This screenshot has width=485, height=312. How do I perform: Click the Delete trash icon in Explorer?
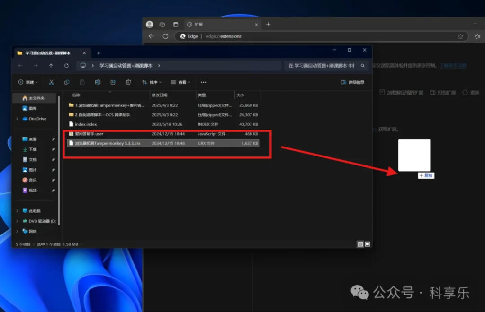[128, 82]
